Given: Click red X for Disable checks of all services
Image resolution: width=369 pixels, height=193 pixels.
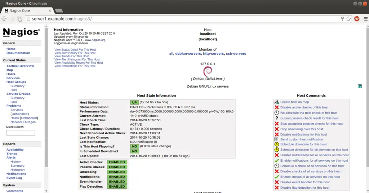Looking at the screenshot, I should [276, 171].
